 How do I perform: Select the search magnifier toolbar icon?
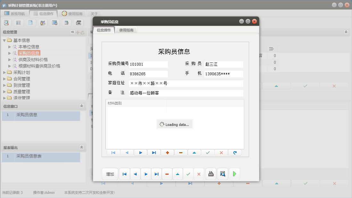[6, 23]
